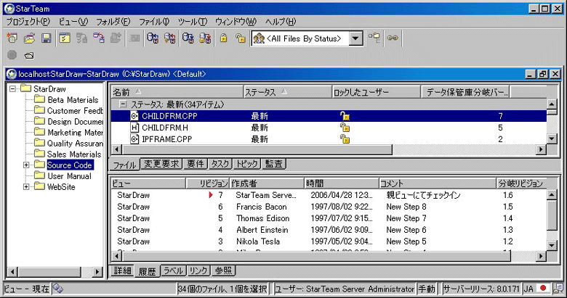
Task: Switch to the トピック tab
Action: pyautogui.click(x=247, y=164)
